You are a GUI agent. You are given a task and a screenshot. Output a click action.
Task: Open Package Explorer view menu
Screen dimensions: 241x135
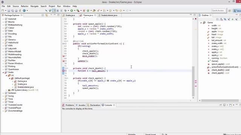(51, 15)
